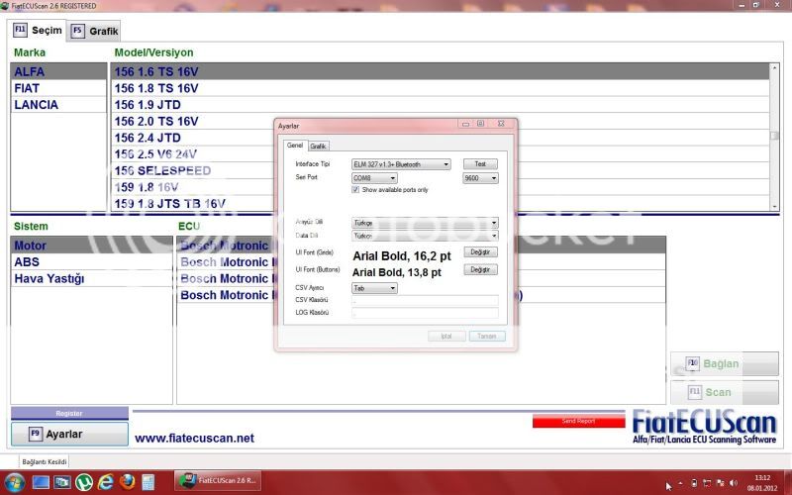Open the CSV Ayırıcı Tab dropdown
The width and height of the screenshot is (792, 495).
click(374, 288)
